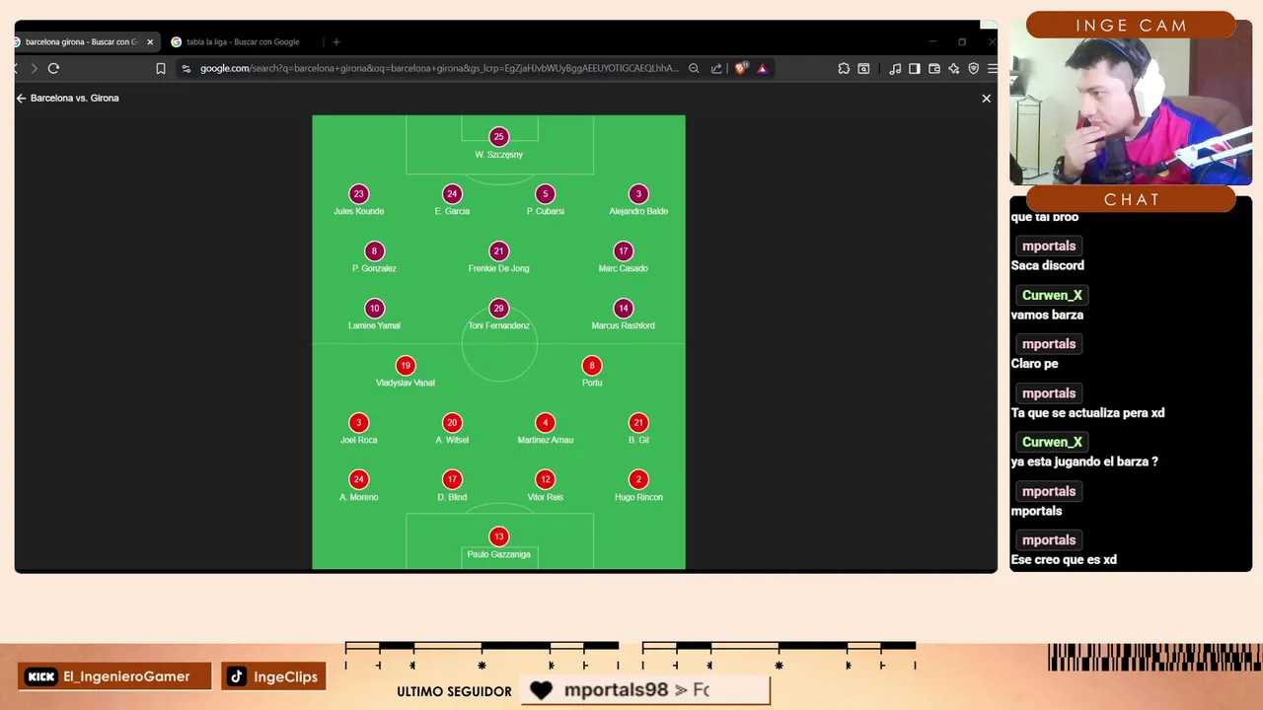Select Frenkie De Jong number 21
1263x710 pixels.
tap(498, 257)
